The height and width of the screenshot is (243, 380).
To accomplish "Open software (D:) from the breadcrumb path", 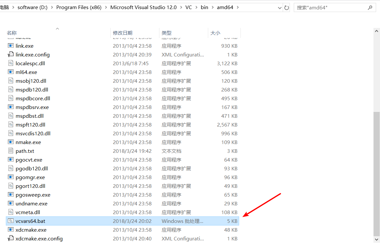I will coord(32,7).
